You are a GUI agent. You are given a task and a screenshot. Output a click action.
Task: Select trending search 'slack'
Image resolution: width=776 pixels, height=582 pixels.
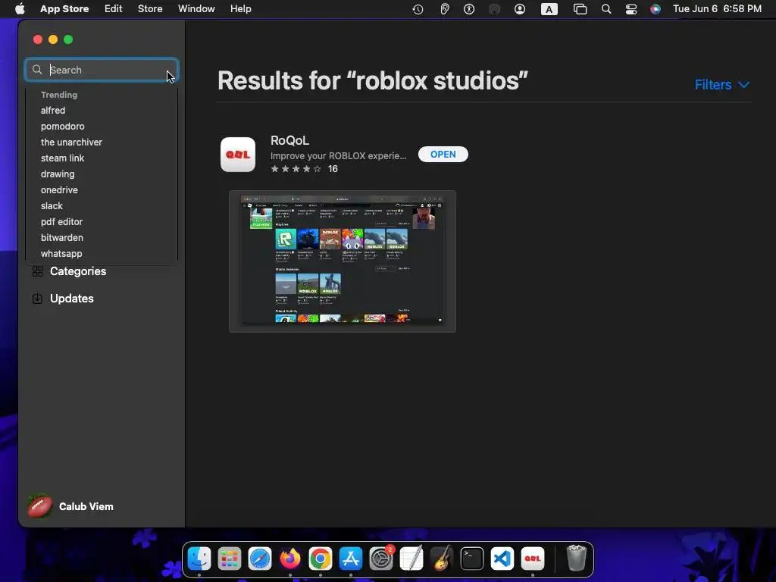click(x=52, y=206)
